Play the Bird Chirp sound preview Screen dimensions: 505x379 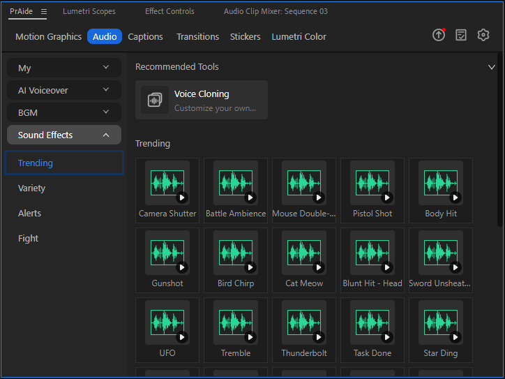250,267
